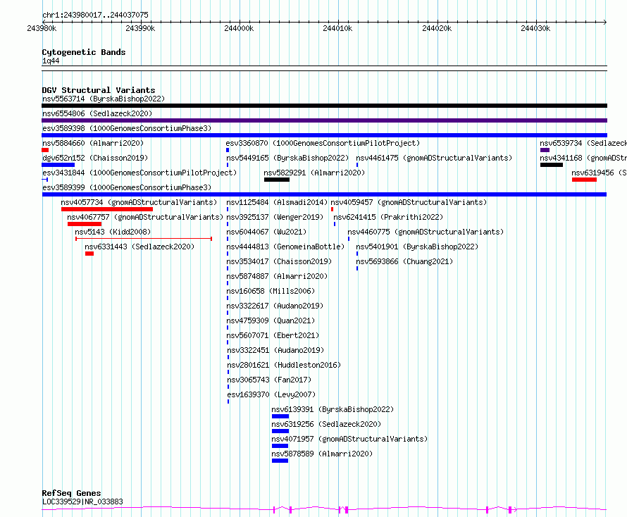Viewport: 627px width, 517px height.
Task: Select nsv4444813 (GenomeinaBottle) label
Action: [x=285, y=247]
